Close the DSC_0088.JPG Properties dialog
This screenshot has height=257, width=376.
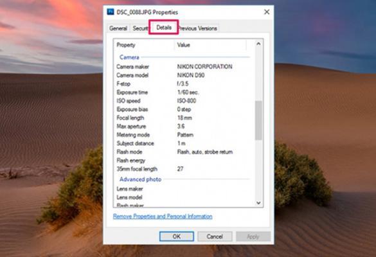click(267, 12)
